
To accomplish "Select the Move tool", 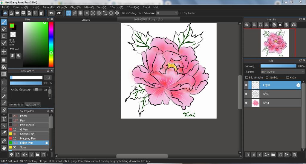I will 4,51.
